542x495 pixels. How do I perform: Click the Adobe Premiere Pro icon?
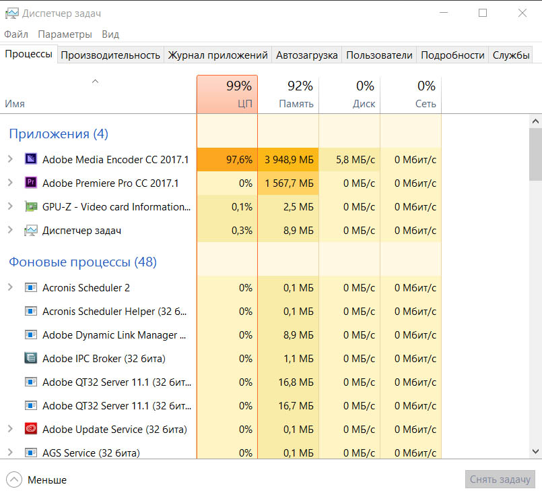31,183
